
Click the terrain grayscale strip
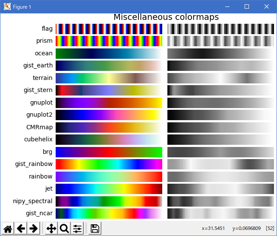point(220,78)
